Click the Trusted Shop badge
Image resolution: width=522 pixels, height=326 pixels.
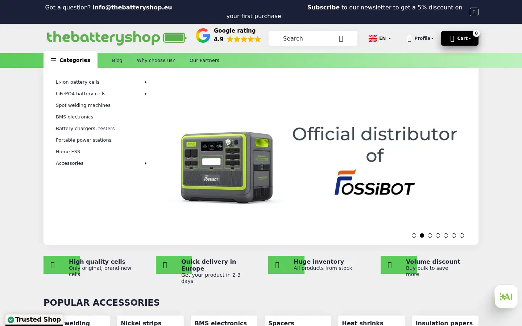[x=34, y=319]
